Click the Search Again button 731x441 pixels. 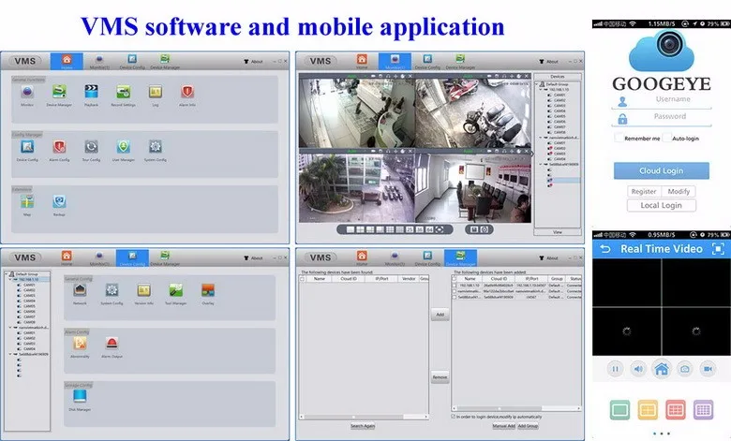363,426
